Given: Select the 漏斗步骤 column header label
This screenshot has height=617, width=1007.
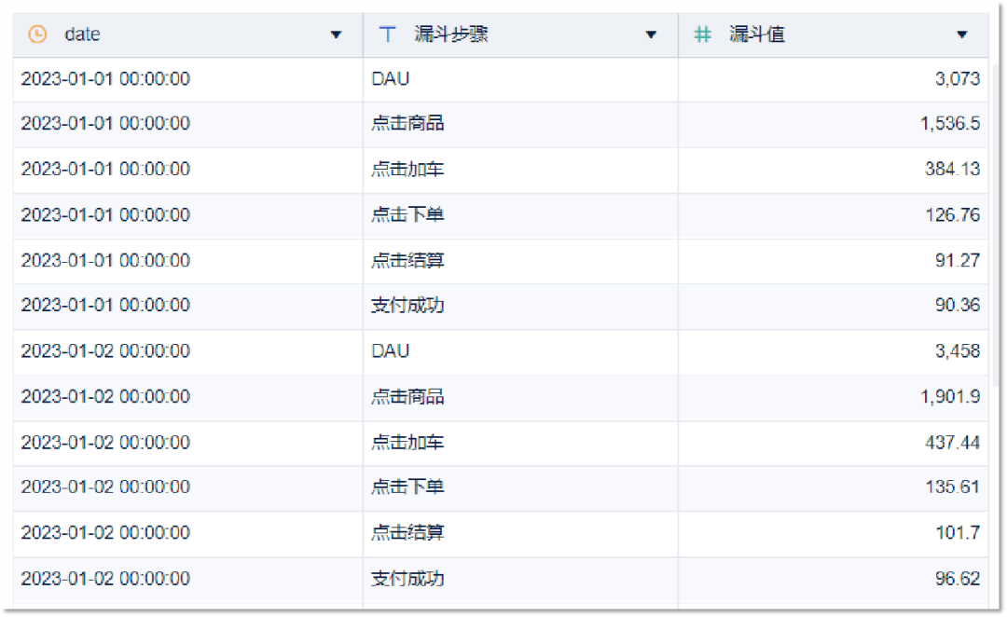Looking at the screenshot, I should coord(451,34).
